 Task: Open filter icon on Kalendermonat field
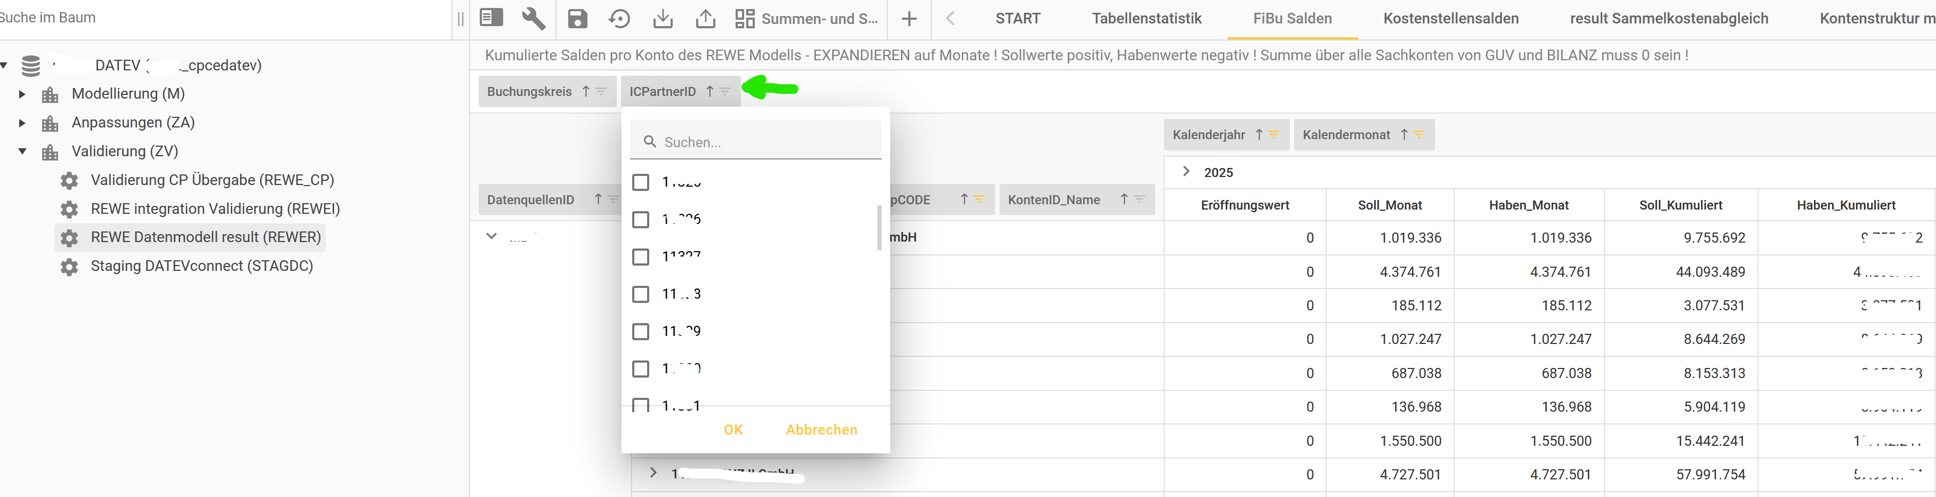(1419, 134)
